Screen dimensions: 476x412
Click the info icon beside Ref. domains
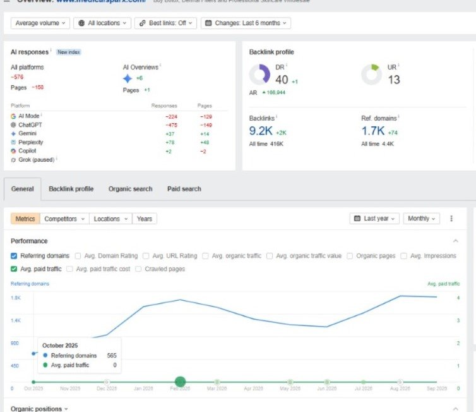pos(398,116)
